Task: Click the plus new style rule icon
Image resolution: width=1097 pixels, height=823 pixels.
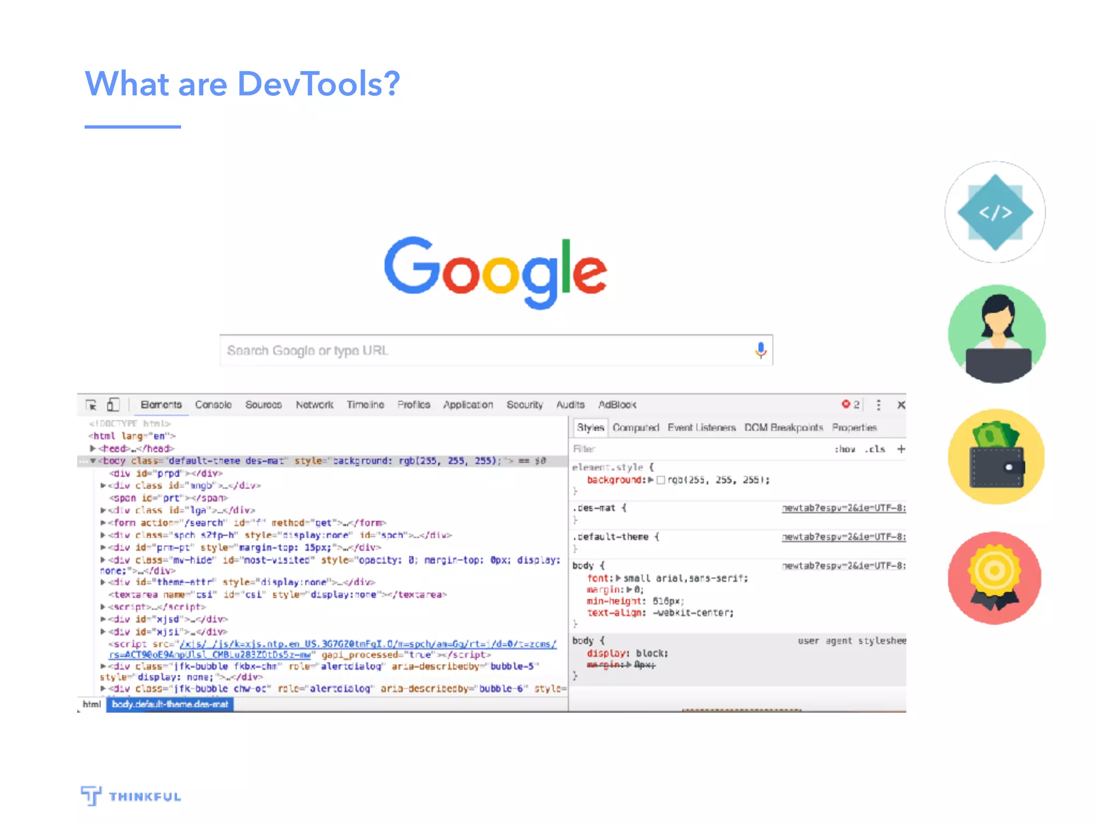Action: click(901, 449)
